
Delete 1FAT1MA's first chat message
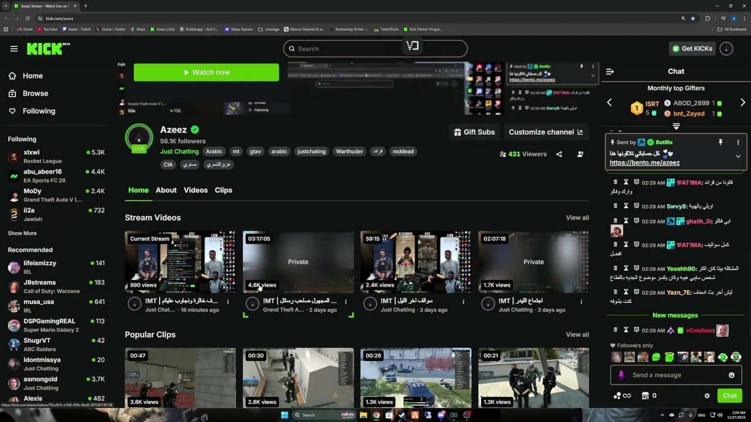(x=615, y=182)
